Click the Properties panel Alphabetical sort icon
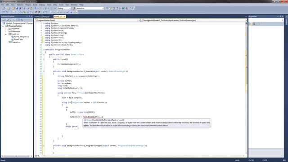The height and width of the screenshot is (162, 288). [x=254, y=24]
